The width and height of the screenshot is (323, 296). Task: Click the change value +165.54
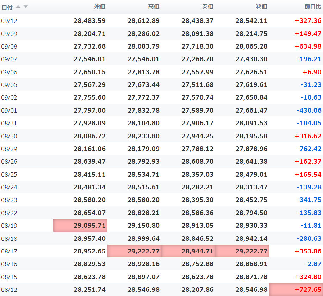click(308, 174)
